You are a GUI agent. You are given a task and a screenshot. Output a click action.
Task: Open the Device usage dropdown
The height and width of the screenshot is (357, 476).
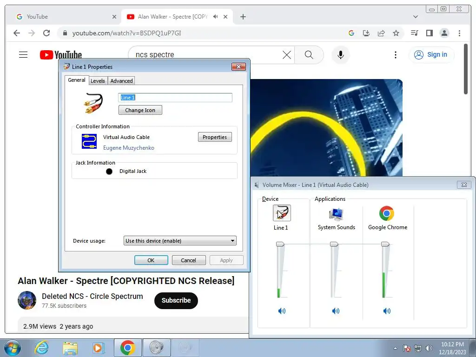coord(180,241)
